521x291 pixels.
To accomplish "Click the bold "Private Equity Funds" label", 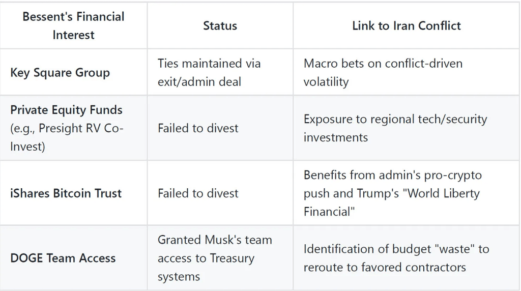I will 66,110.
